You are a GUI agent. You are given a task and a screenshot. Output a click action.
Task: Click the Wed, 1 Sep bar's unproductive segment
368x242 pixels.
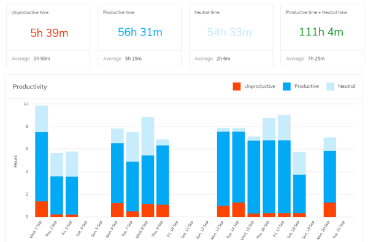tap(42, 209)
